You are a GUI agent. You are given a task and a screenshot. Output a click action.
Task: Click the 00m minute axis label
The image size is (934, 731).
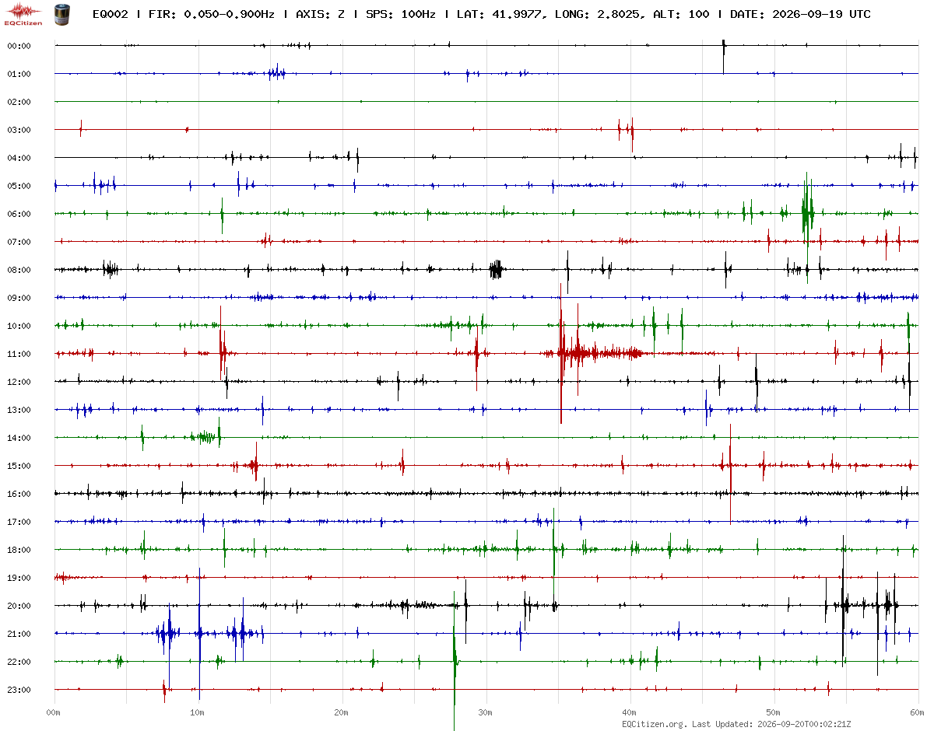pos(53,712)
